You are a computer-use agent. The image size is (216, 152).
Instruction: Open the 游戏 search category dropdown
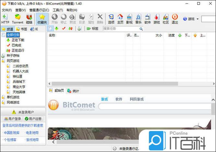tap(191, 19)
